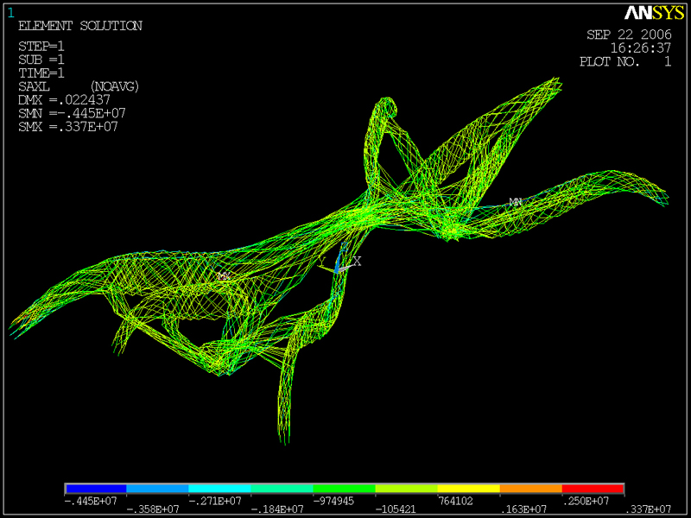Image resolution: width=691 pixels, height=518 pixels.
Task: Click the DMX =.022437 value
Action: click(64, 100)
